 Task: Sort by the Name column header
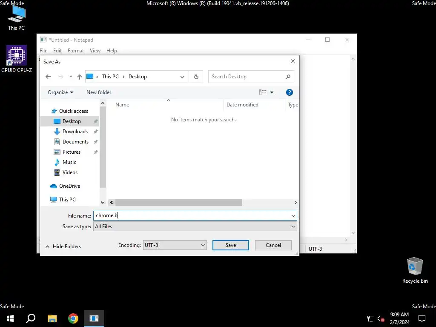pos(122,105)
